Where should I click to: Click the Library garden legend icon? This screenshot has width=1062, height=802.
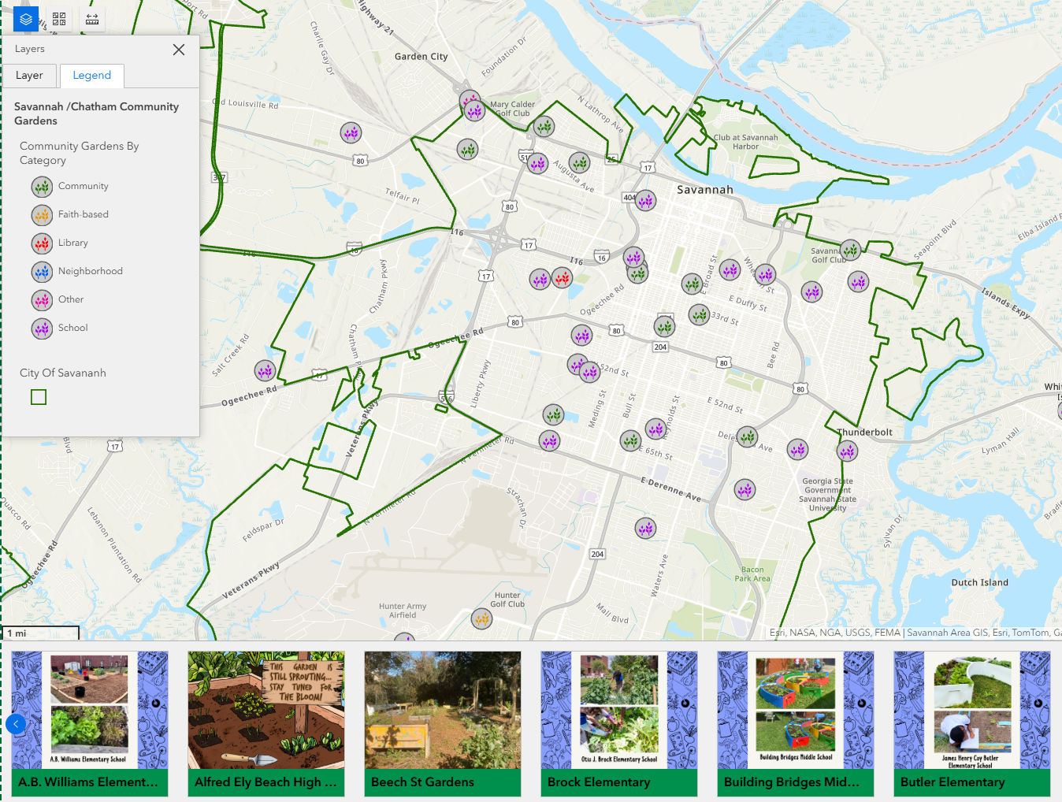point(41,243)
